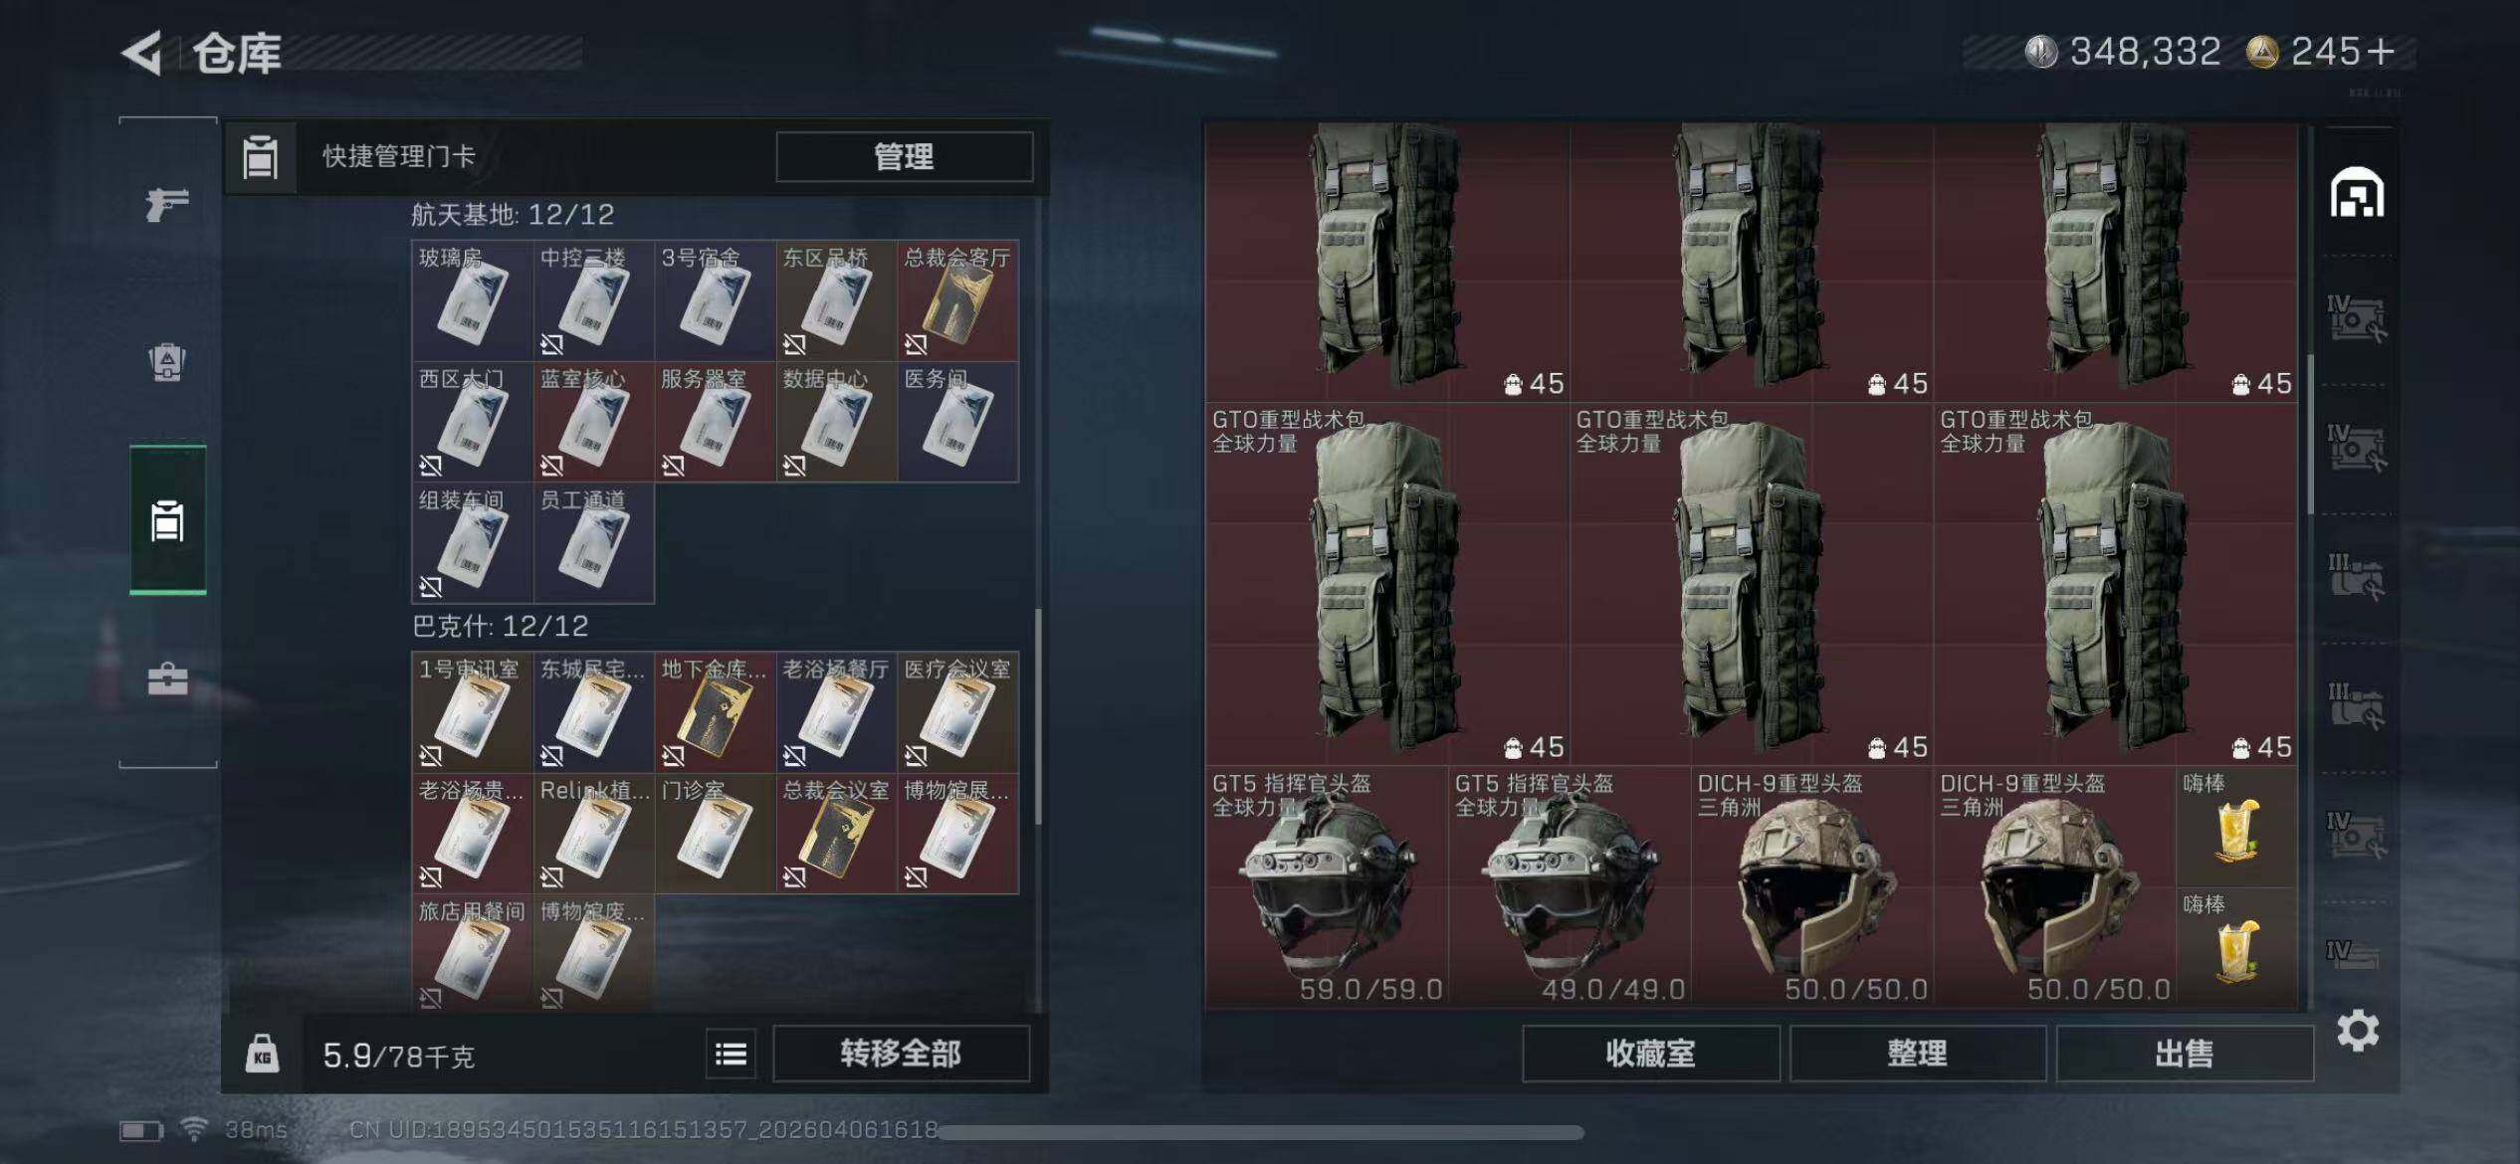Viewport: 2520px width, 1164px height.
Task: Toggle list view icon beside 转移全部
Action: [731, 1054]
